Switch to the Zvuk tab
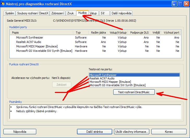Screen dimensions: 190x138 point(70,13)
